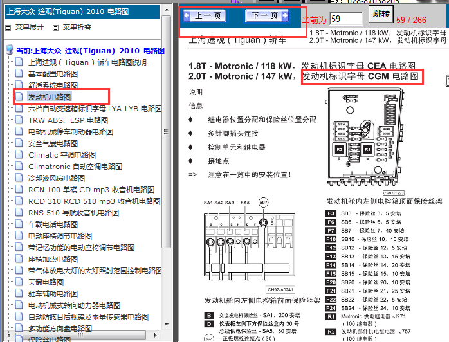Open 上海途观 (Tiguan) 轿车电路图说明
Screen dimensions: 449x342
point(87,62)
